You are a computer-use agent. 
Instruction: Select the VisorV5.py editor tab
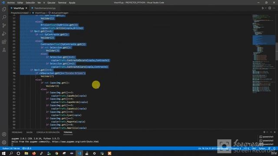[19, 8]
